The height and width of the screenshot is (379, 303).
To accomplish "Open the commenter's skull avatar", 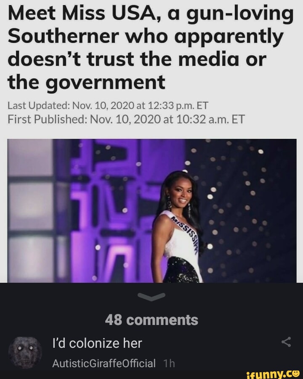I will click(25, 352).
